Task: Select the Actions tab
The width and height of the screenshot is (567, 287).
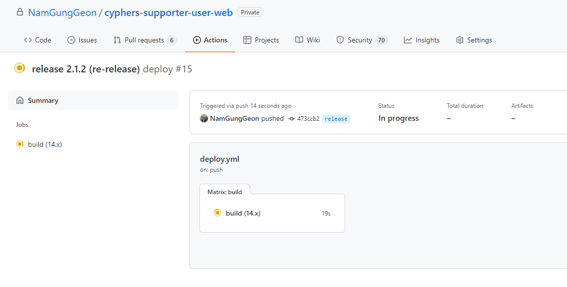Action: (x=210, y=40)
